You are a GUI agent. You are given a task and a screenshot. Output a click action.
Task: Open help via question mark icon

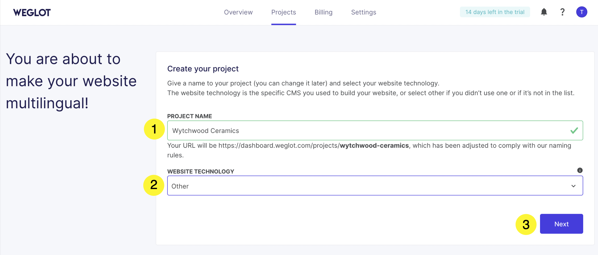562,12
